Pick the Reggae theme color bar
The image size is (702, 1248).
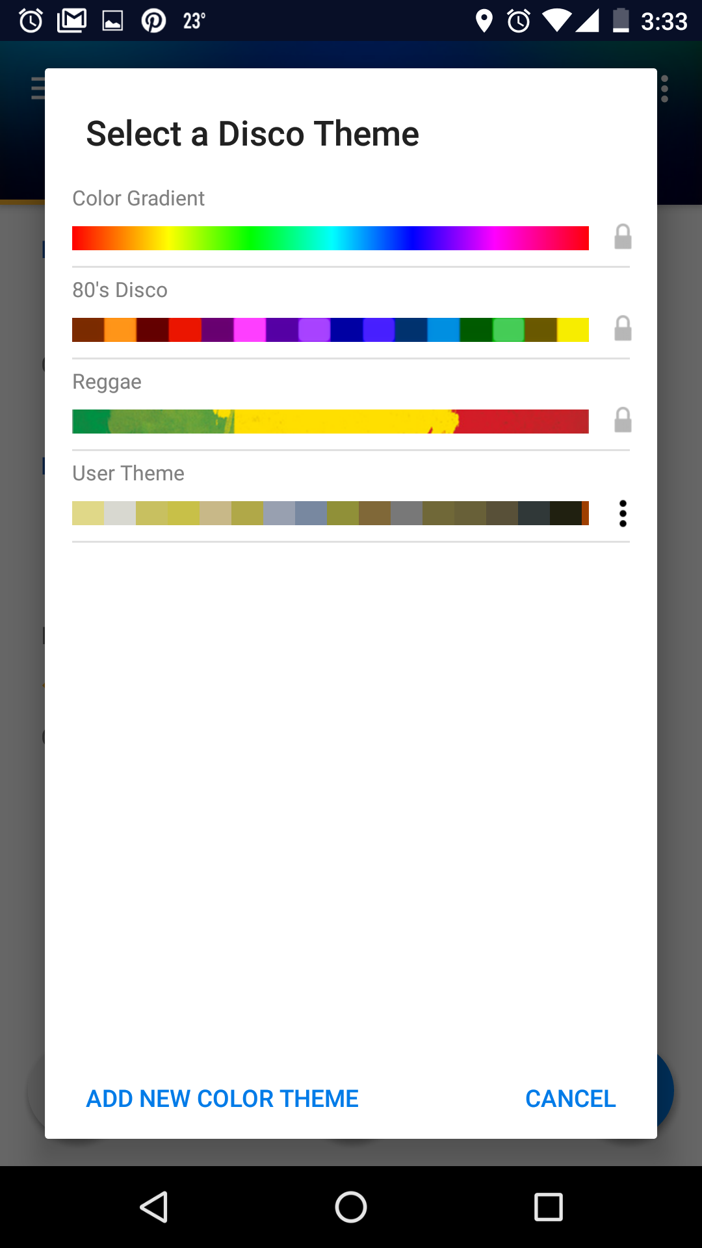click(x=330, y=421)
